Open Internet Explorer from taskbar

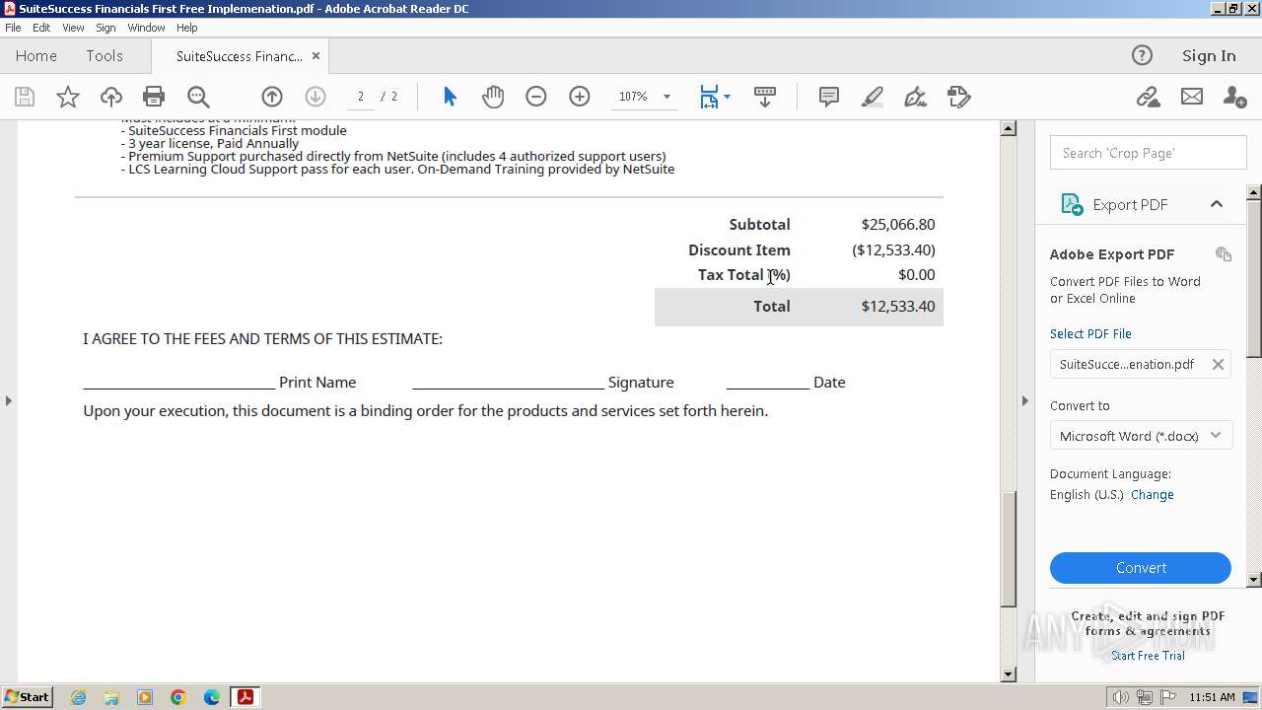pyautogui.click(x=78, y=697)
